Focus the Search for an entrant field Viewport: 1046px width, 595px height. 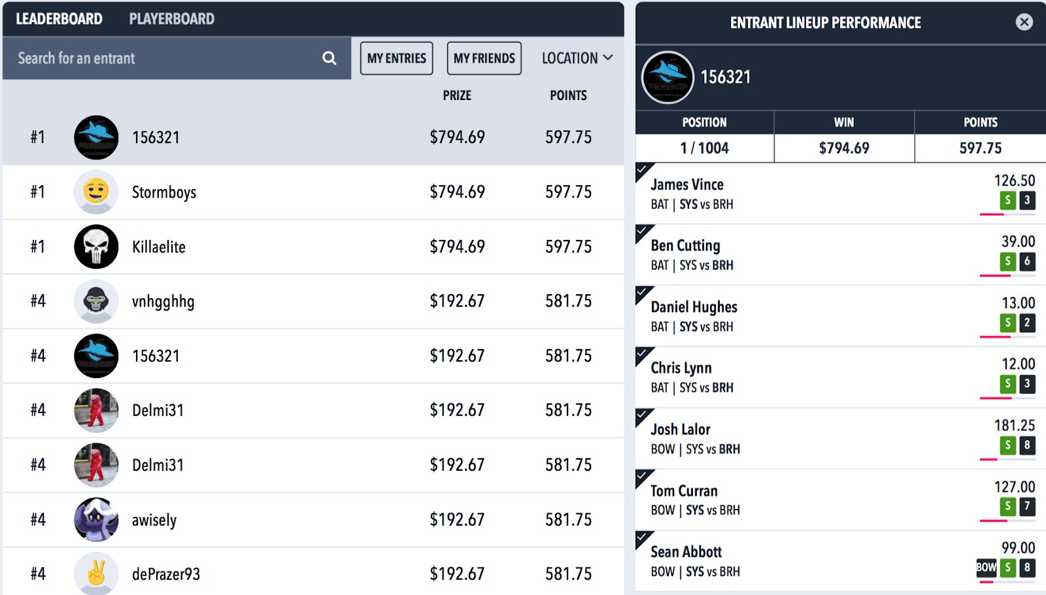coord(177,58)
